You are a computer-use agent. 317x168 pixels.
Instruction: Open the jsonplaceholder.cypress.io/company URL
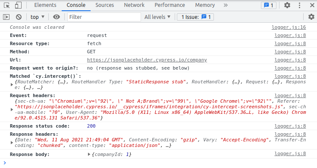[147, 60]
